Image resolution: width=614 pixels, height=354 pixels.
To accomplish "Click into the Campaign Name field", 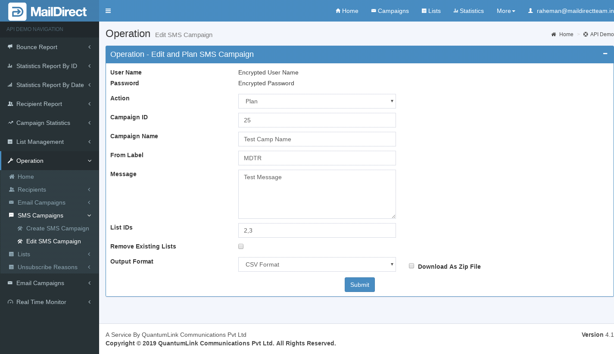I will tap(317, 139).
